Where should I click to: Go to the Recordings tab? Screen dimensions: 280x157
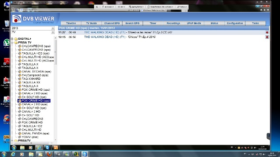tap(173, 23)
